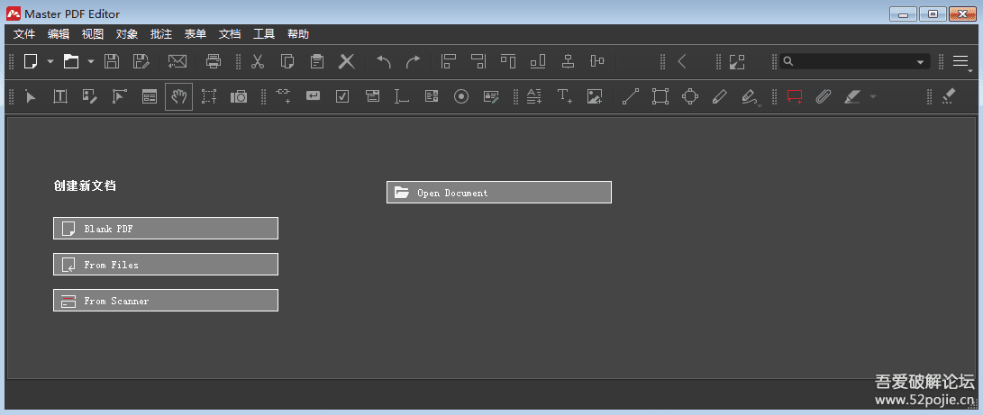Open the 工具 menu
The image size is (983, 415).
point(264,34)
